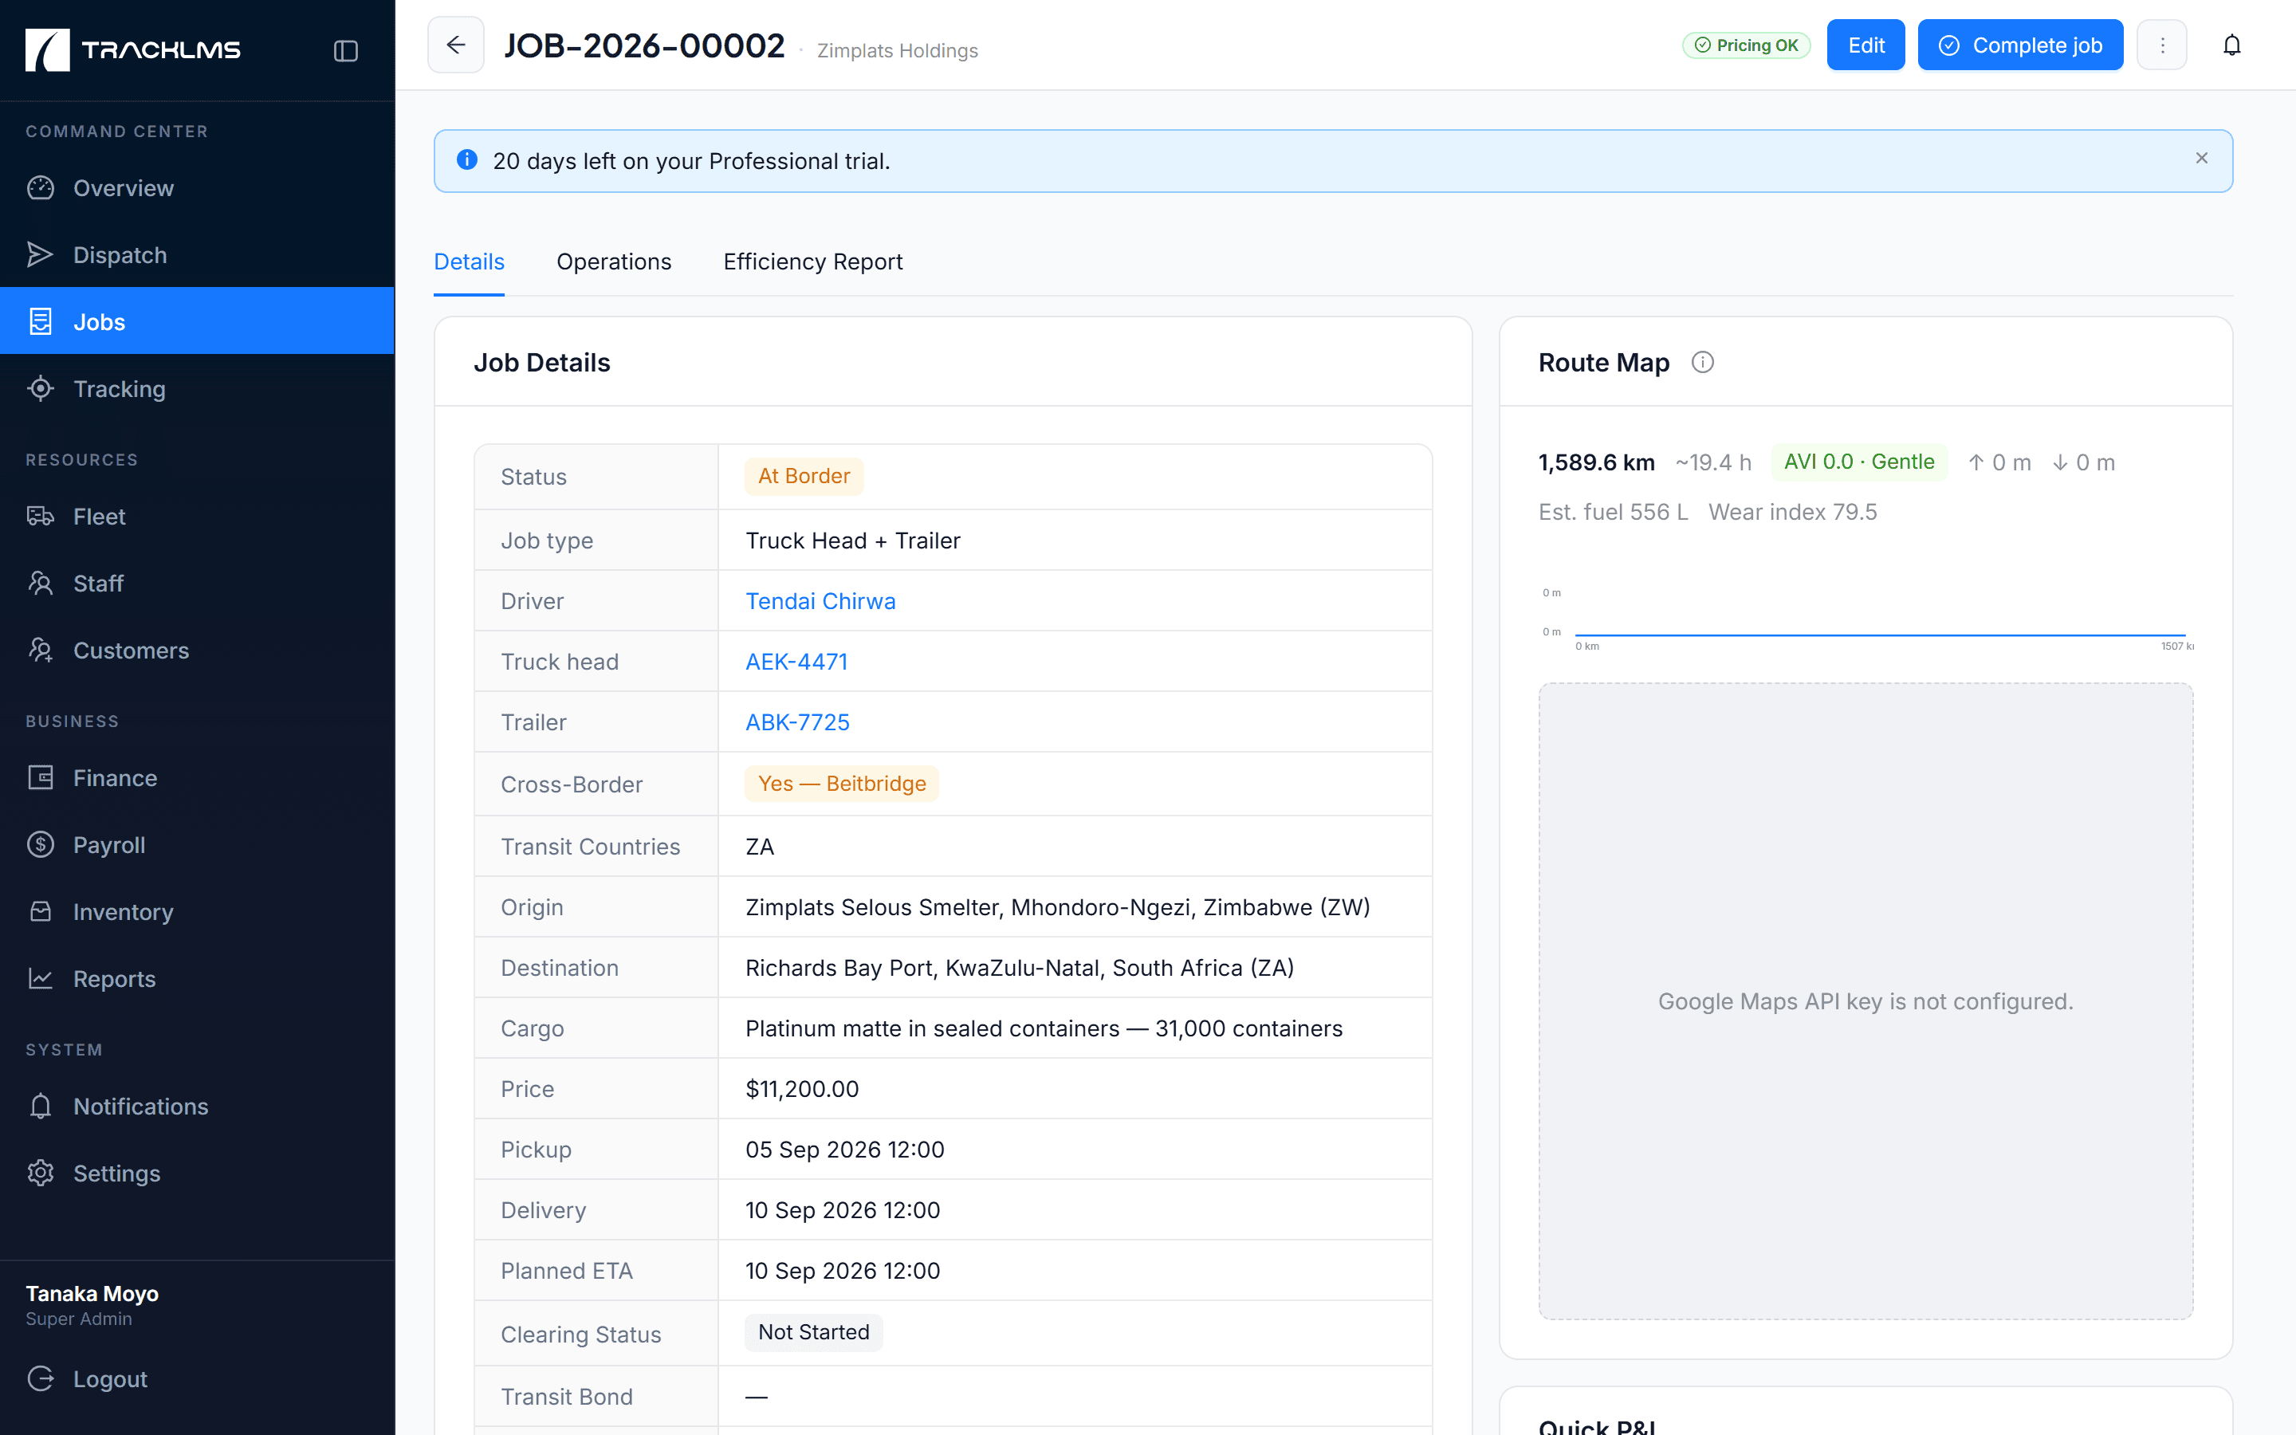The height and width of the screenshot is (1435, 2296).
Task: Click the Staff person icon
Action: click(41, 583)
